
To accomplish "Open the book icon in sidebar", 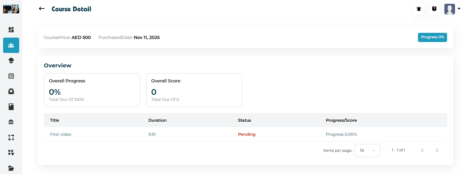I will (x=11, y=107).
